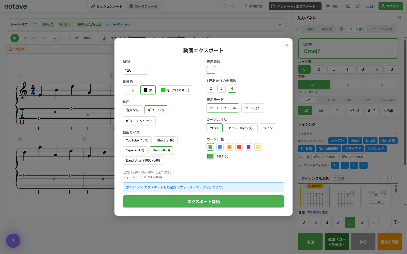Expand the シート設定 chevron
407x254 pixels.
(x=280, y=24)
